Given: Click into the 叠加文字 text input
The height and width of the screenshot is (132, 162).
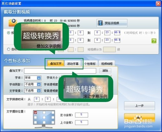Looking at the screenshot, I should point(60,71).
